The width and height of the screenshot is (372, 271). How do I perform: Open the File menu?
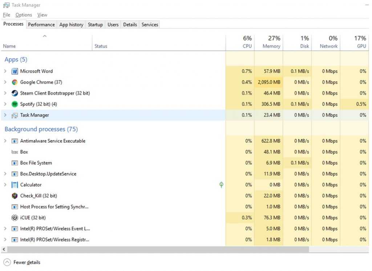[7, 15]
